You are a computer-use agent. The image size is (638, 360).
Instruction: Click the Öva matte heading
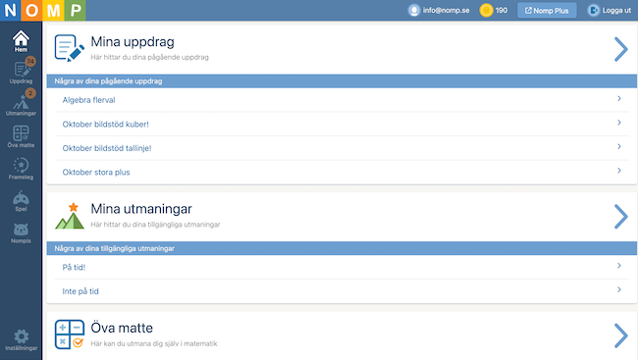(122, 328)
